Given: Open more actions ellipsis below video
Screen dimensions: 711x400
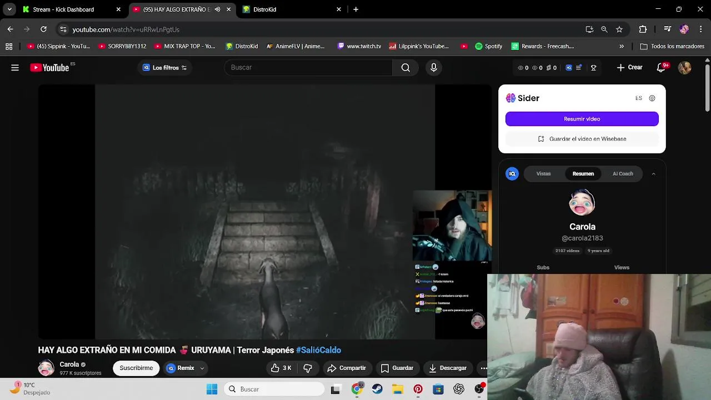Looking at the screenshot, I should click(483, 368).
